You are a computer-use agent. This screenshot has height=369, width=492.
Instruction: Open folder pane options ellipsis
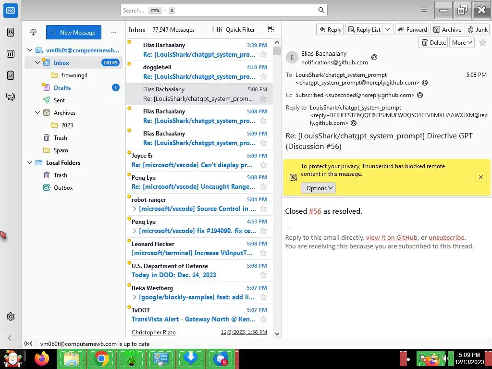coord(113,32)
